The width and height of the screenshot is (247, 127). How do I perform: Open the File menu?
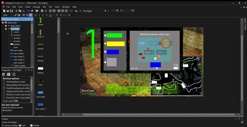[x=8, y=7]
